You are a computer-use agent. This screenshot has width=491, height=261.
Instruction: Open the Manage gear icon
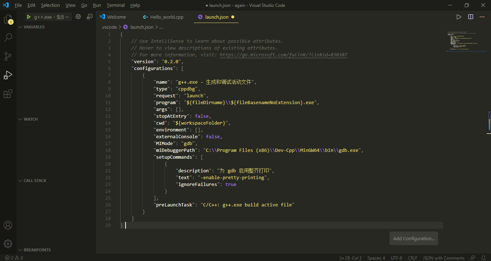click(x=8, y=244)
